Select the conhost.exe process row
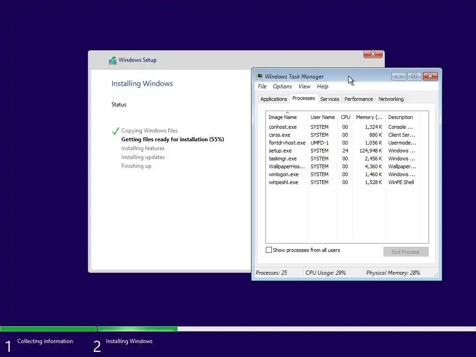The height and width of the screenshot is (357, 476). (x=343, y=127)
